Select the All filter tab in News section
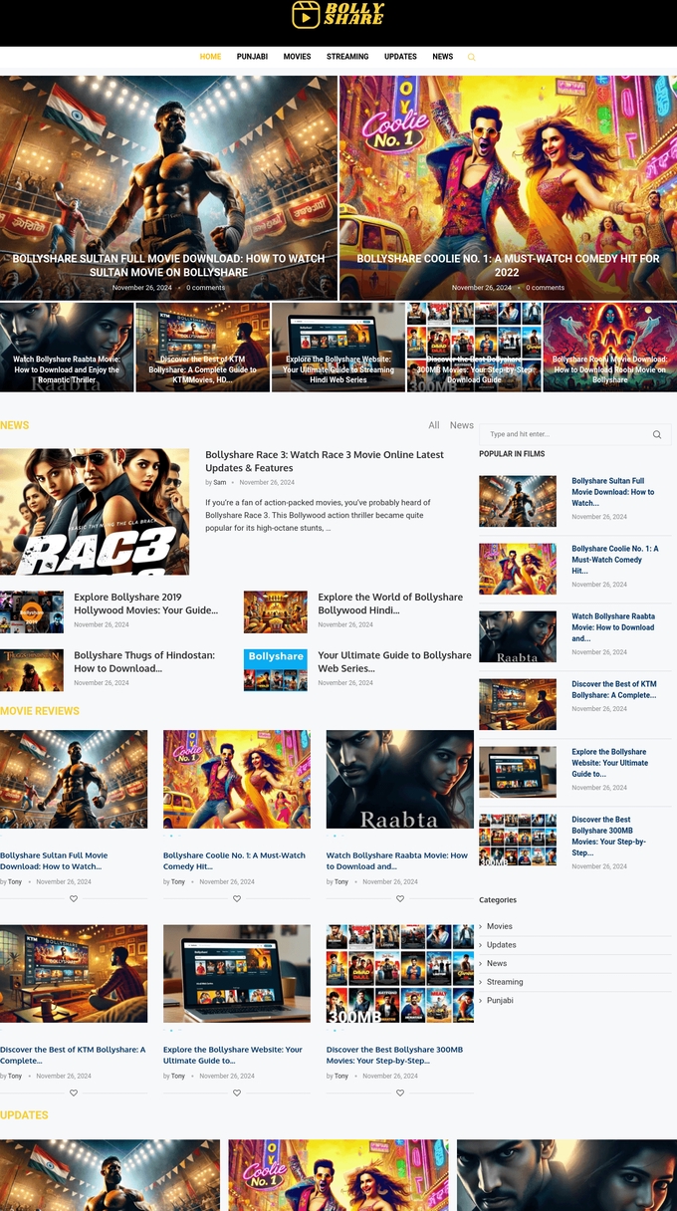This screenshot has width=677, height=1211. (434, 425)
